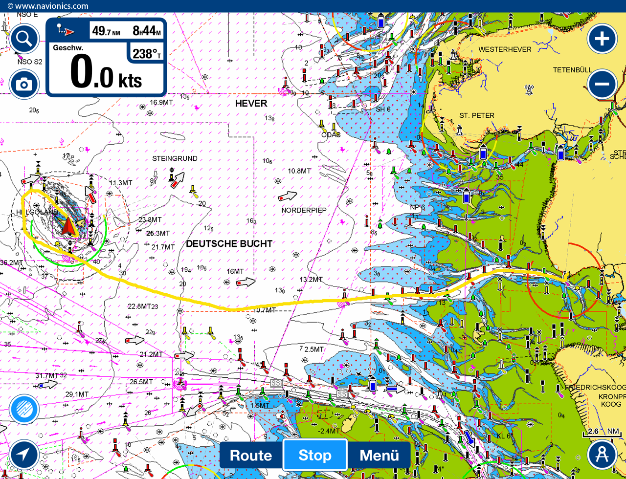This screenshot has width=626, height=479.
Task: Select the red boat position marker at Helgoland
Action: [68, 227]
